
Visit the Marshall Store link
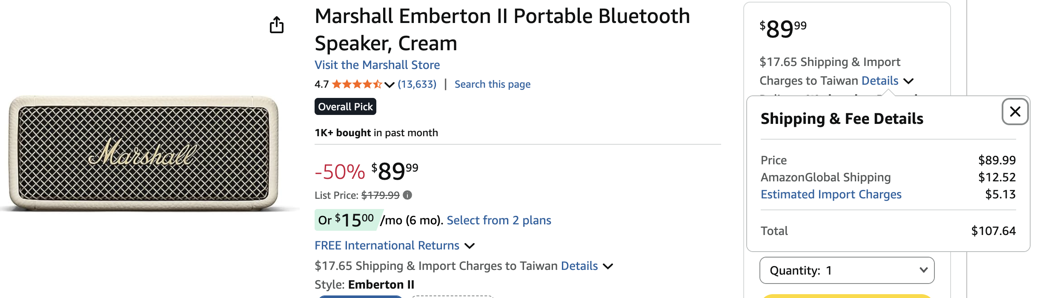click(x=377, y=65)
